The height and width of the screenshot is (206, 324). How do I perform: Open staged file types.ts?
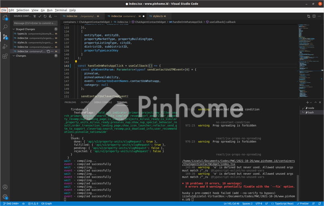coord(35,34)
